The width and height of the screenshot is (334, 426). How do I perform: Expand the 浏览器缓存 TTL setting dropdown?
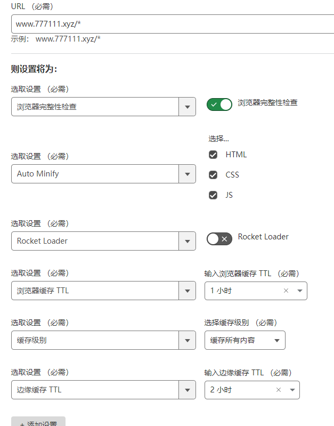tap(186, 291)
